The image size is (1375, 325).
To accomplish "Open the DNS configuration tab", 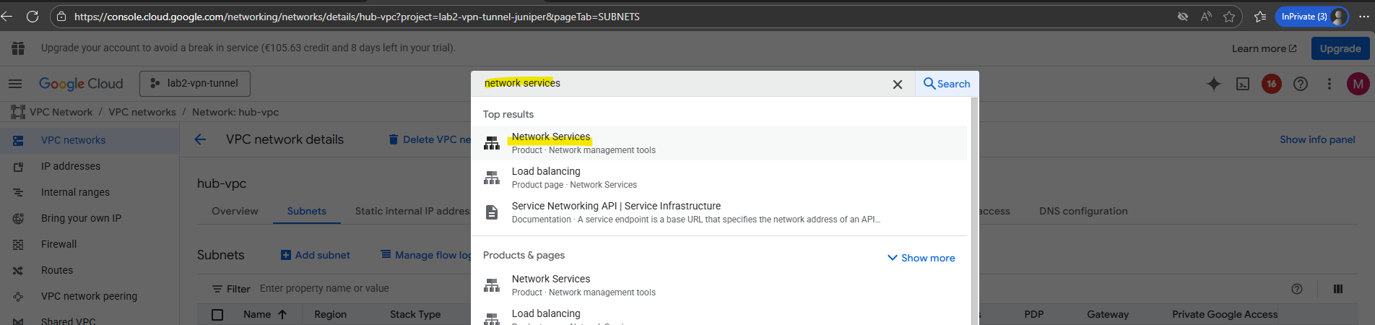I will tap(1083, 211).
